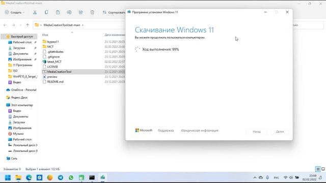Click the Юридическая информация link
The image size is (326, 183).
tap(200, 131)
